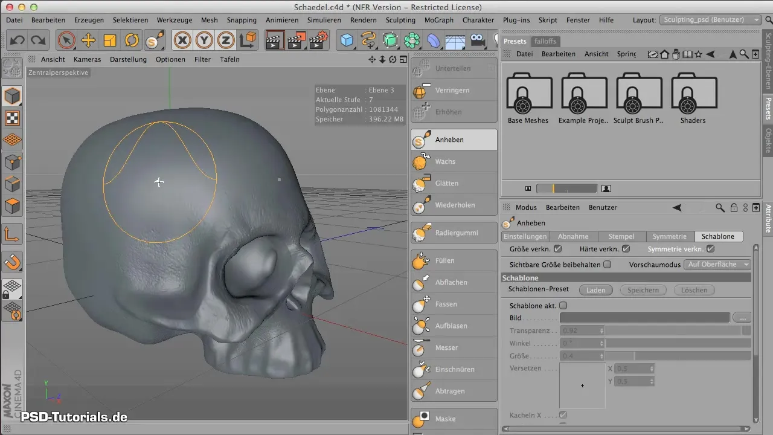Switch to the Symmetrie tab
The height and width of the screenshot is (435, 773).
(669, 236)
